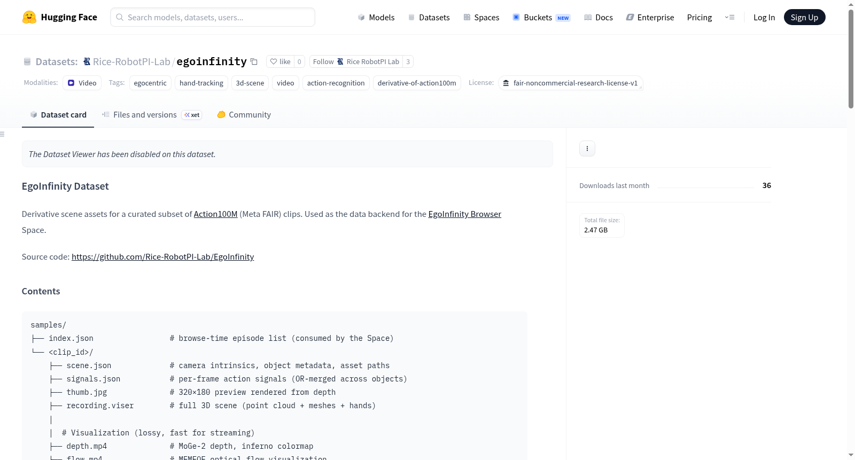This screenshot has height=460, width=855.
Task: Click the scrollbar down arrow
Action: point(851,455)
